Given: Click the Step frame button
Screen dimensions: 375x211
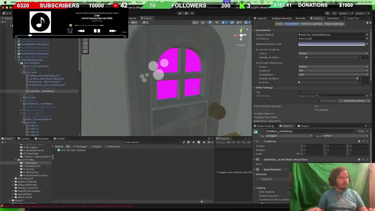Looking at the screenshot, I should point(192,13).
